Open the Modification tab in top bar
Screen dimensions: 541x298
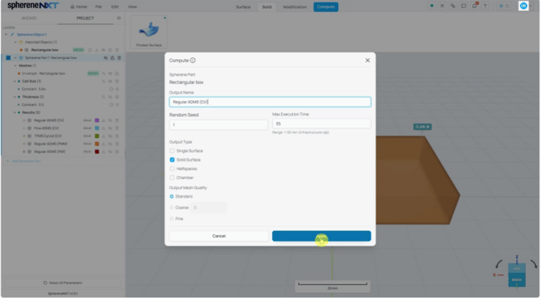coord(295,7)
